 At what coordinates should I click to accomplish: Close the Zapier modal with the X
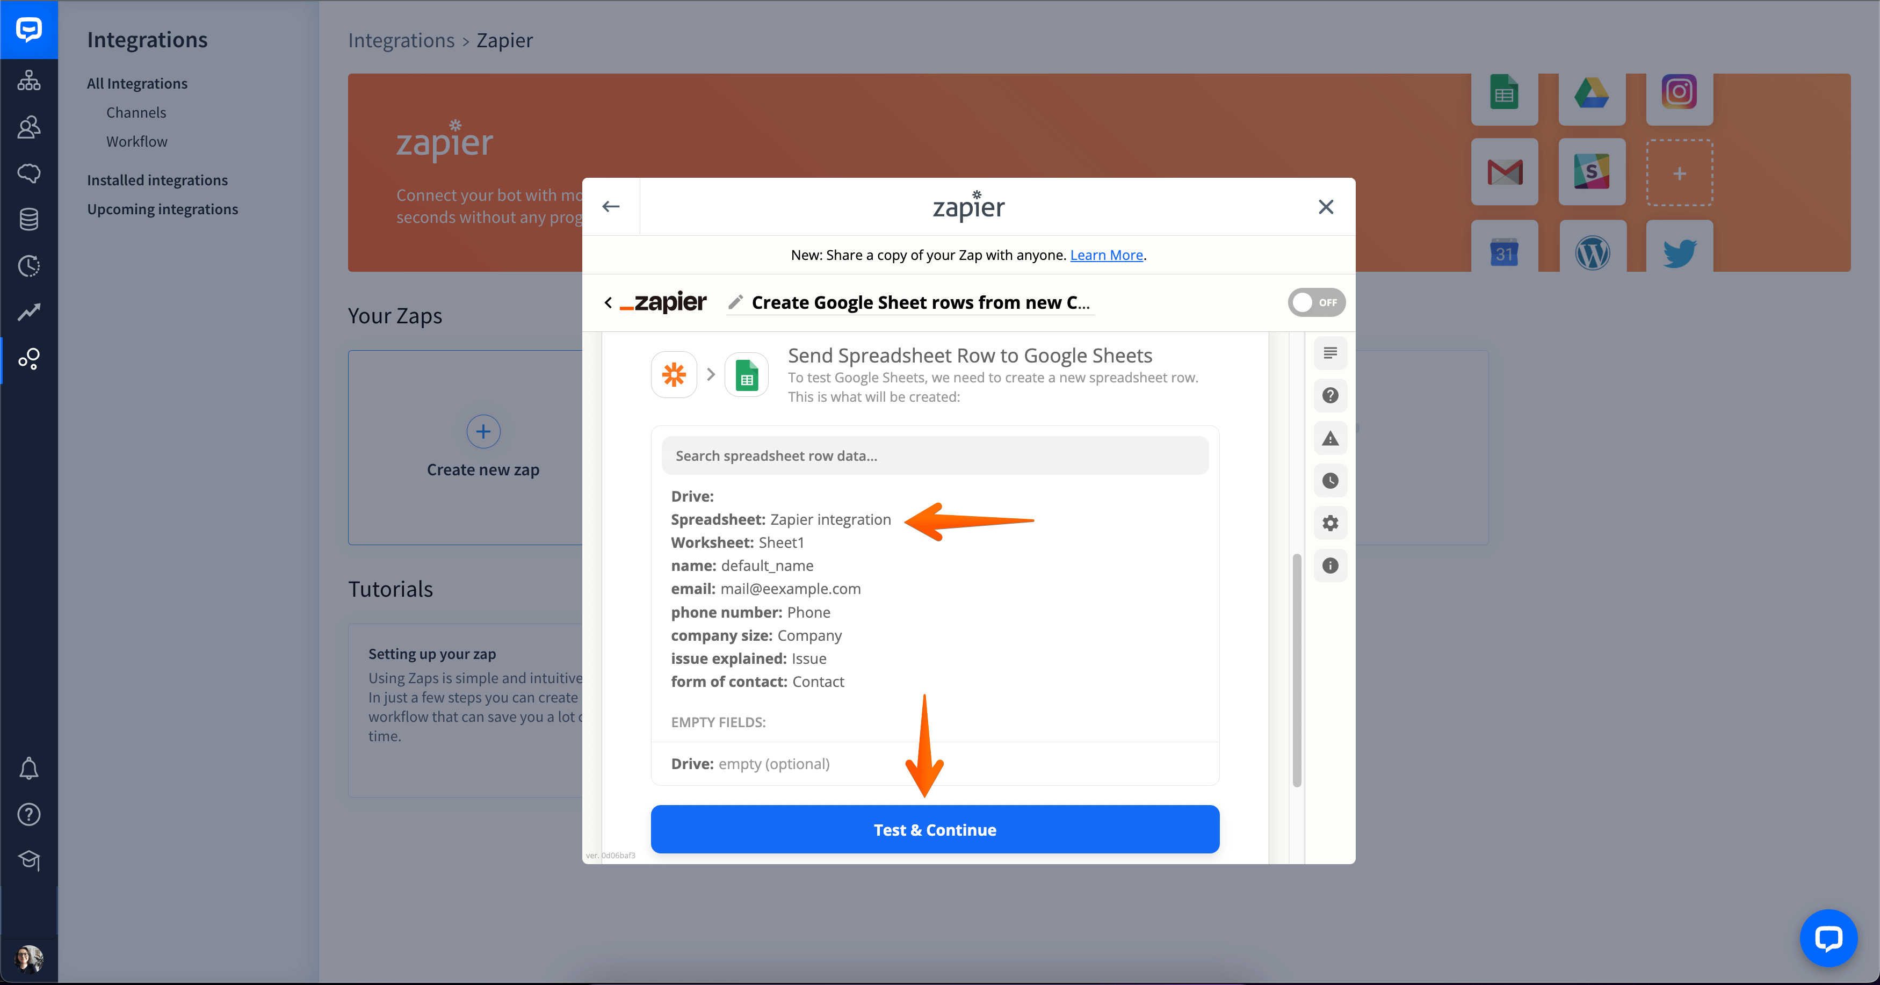click(1326, 207)
